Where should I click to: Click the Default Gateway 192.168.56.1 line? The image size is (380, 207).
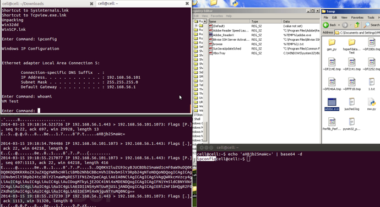(x=78, y=87)
